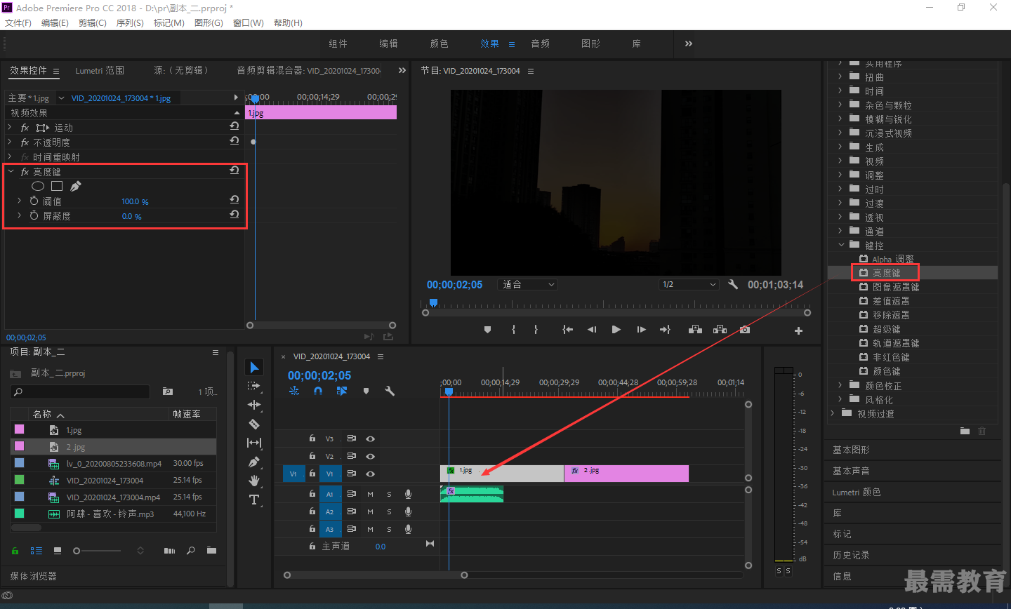Go to In point
1011x609 pixels.
567,330
